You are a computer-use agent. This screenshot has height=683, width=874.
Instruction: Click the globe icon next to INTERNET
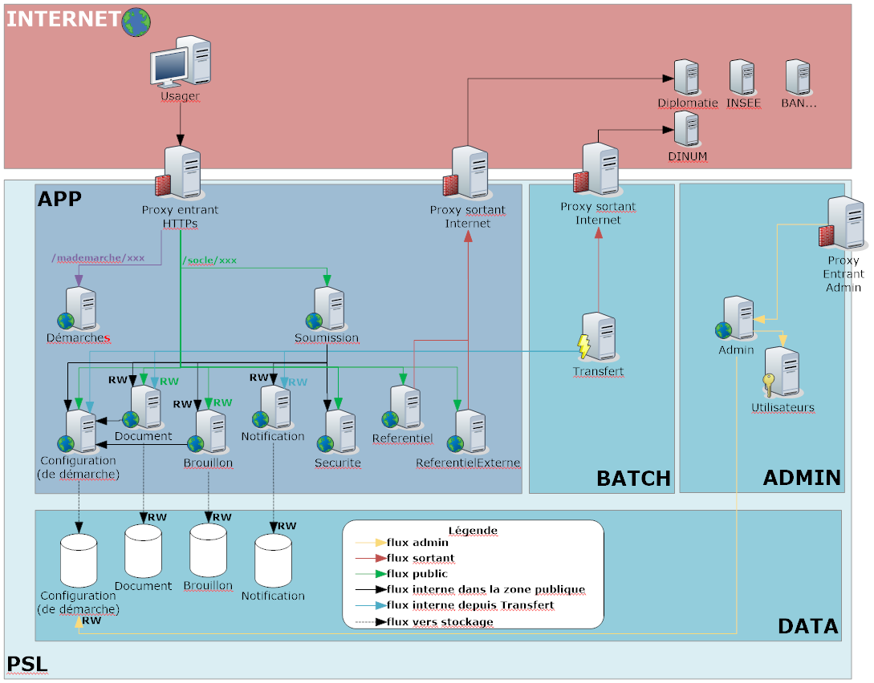(136, 22)
